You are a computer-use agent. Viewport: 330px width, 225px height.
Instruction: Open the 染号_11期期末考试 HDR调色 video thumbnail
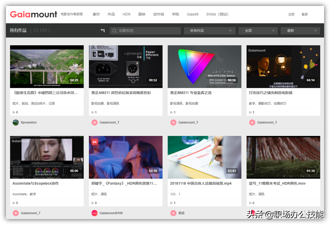tap(283, 157)
